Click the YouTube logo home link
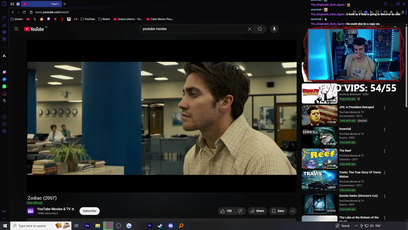The height and width of the screenshot is (230, 408). pyautogui.click(x=34, y=29)
